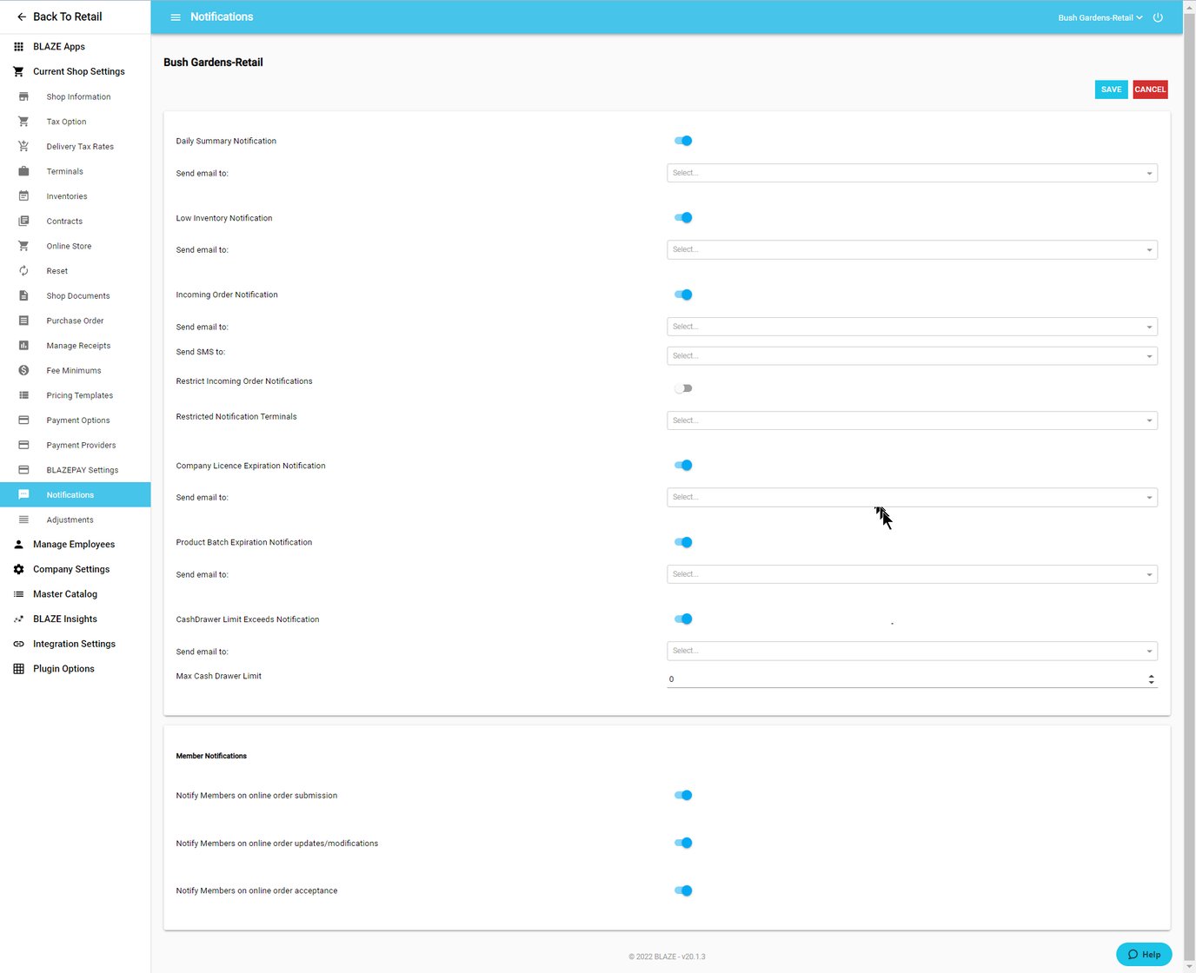Expand the Restricted Notification Terminals selector

[911, 420]
